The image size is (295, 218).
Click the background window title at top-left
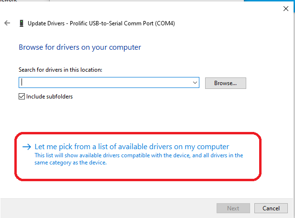(x=9, y=1)
